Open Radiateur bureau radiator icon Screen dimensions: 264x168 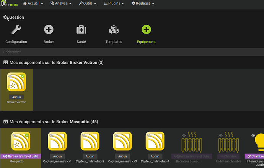tap(192, 142)
